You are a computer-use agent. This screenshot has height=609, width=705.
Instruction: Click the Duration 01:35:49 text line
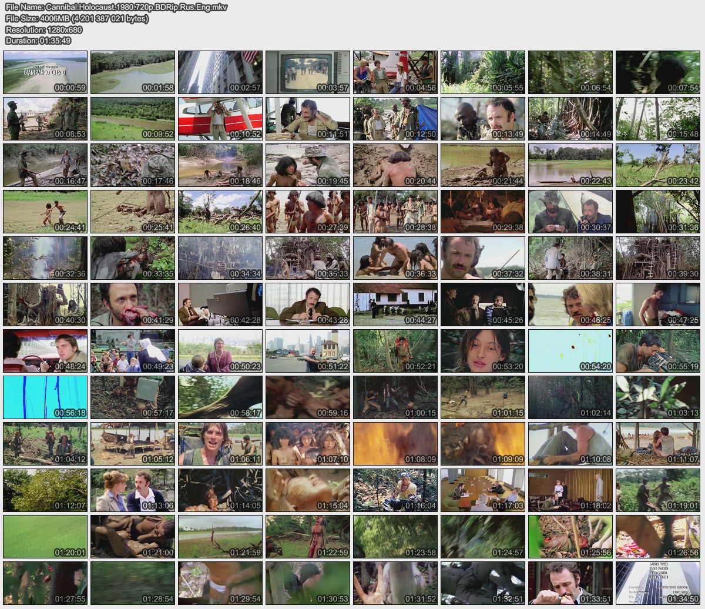[38, 41]
